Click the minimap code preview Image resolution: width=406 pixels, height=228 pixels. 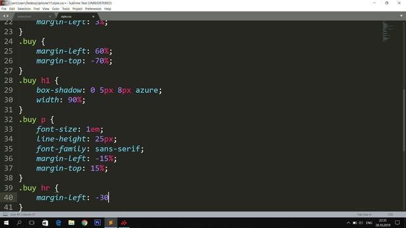pos(388,32)
